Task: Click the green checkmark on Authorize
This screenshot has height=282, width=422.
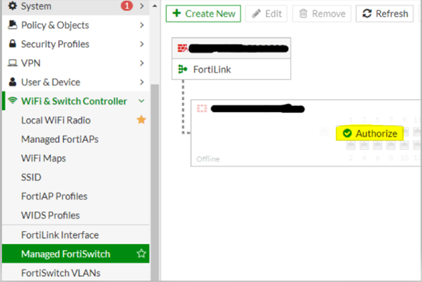Action: (x=347, y=133)
